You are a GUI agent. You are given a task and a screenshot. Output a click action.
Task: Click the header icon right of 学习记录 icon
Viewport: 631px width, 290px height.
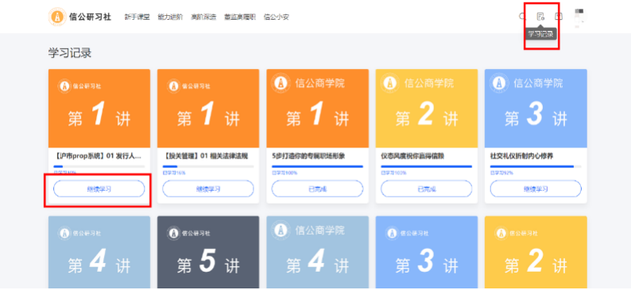tap(559, 17)
